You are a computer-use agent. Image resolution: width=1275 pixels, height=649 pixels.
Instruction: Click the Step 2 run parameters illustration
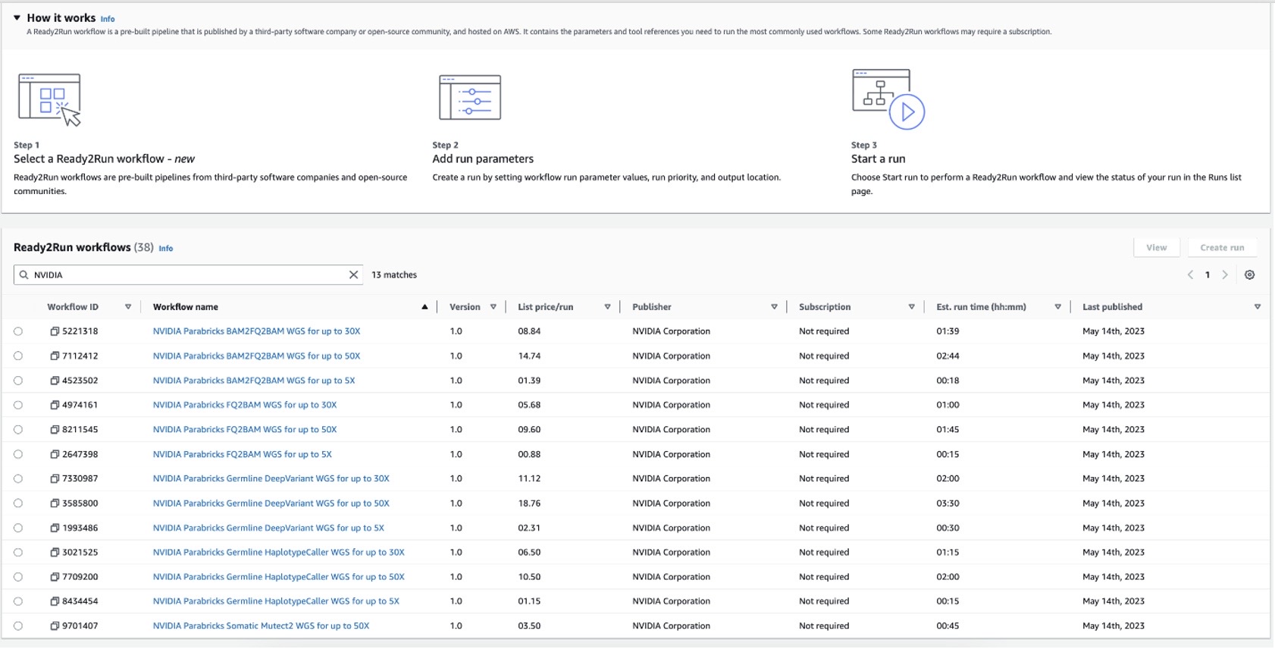tap(470, 97)
